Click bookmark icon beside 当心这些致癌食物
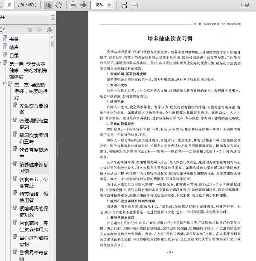 click(15, 237)
